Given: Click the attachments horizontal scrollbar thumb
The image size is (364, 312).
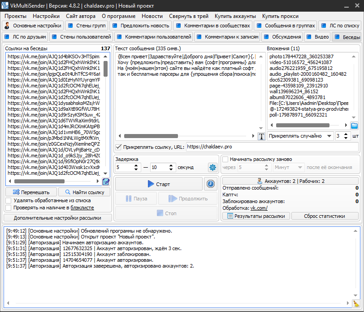Looking at the screenshot, I should click(x=303, y=126).
